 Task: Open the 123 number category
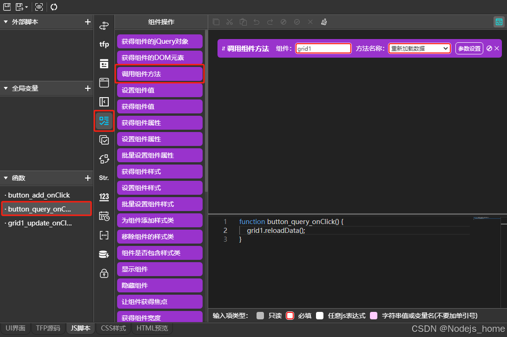(104, 197)
